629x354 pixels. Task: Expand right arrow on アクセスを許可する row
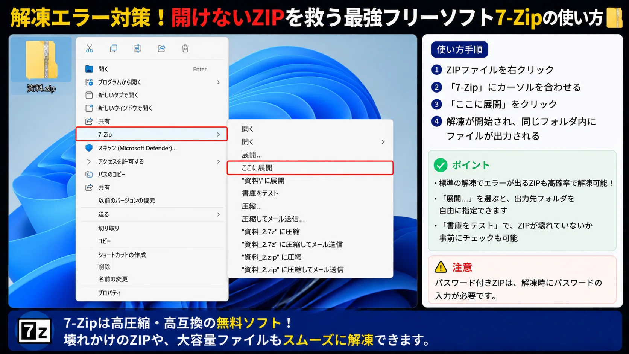(219, 161)
